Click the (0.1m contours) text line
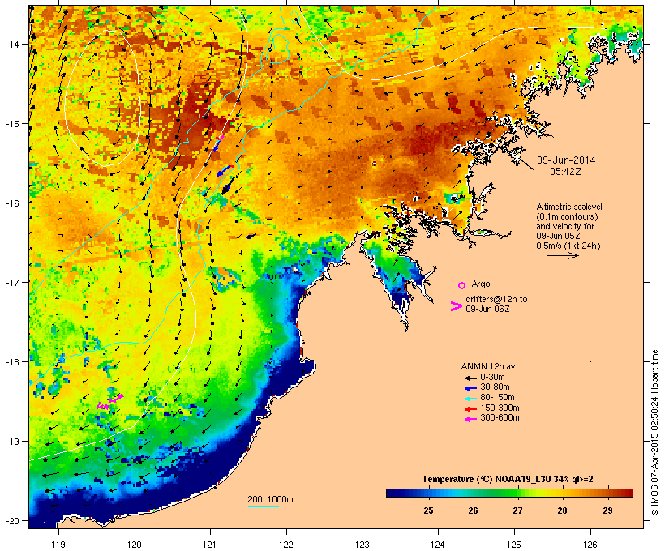The height and width of the screenshot is (551, 665). (567, 216)
